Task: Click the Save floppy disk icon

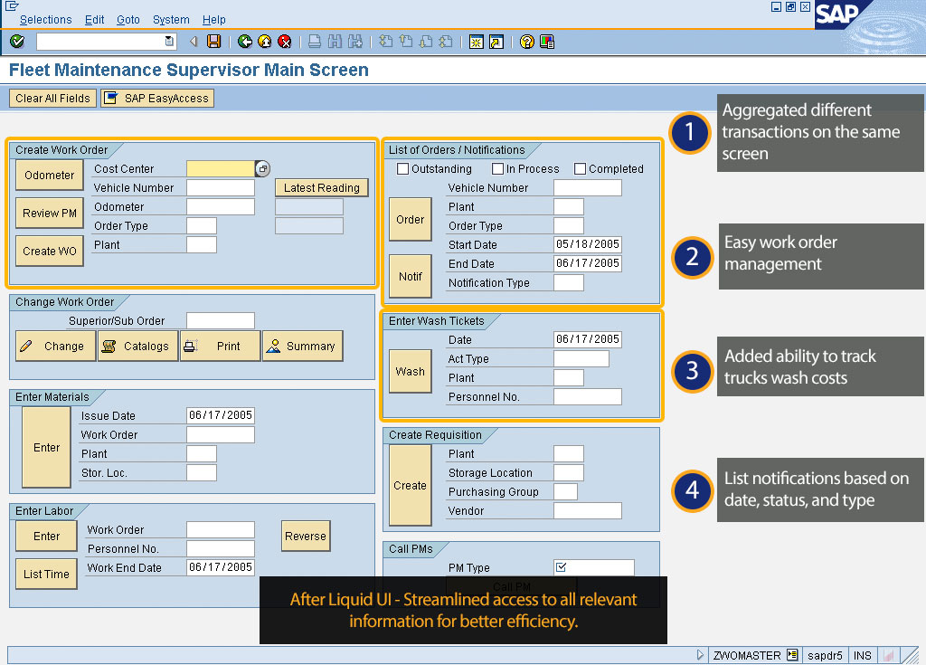Action: pos(214,42)
